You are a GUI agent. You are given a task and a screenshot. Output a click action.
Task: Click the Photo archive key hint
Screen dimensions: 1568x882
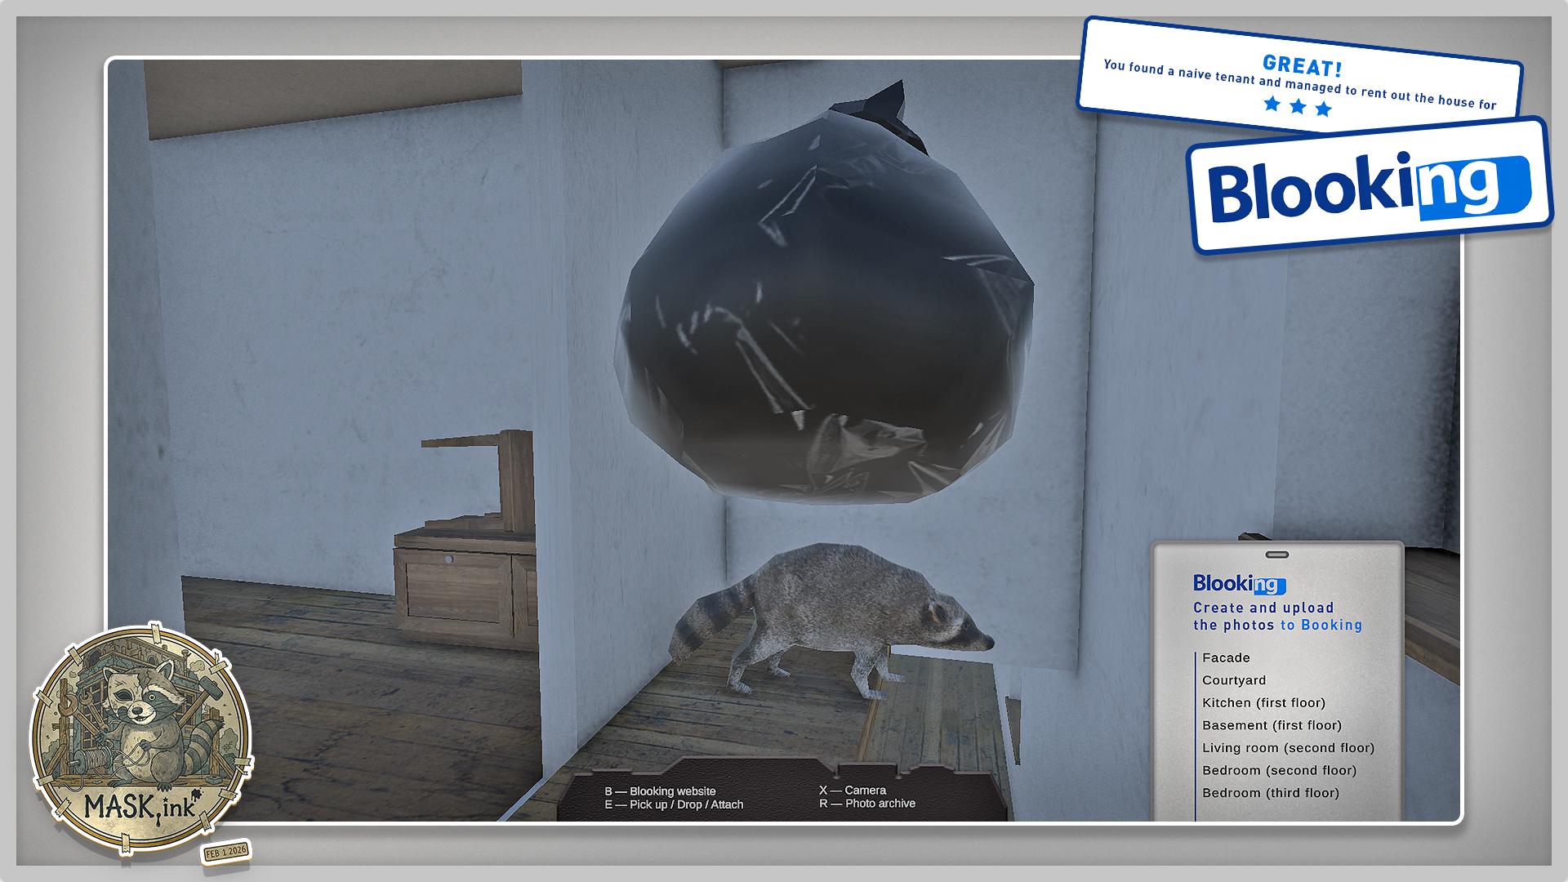point(867,804)
